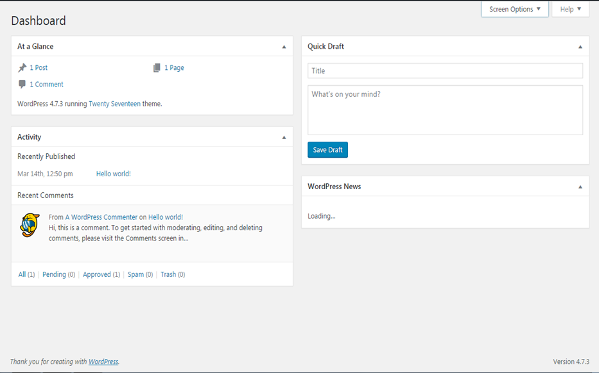The width and height of the screenshot is (599, 373).
Task: Collapse the Activity panel using its arrow
Action: click(x=284, y=137)
